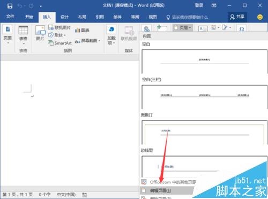Open the Customize Quick Access Toolbar dropdown
The image size is (268, 199).
(41, 6)
